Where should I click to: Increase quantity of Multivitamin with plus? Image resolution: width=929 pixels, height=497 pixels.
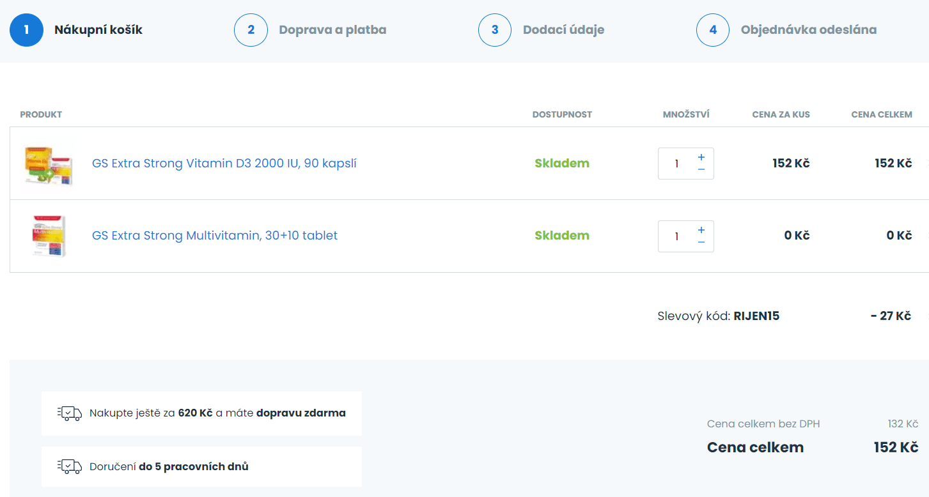(x=701, y=230)
